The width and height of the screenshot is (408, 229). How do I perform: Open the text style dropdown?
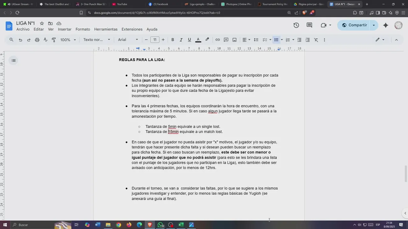97,40
